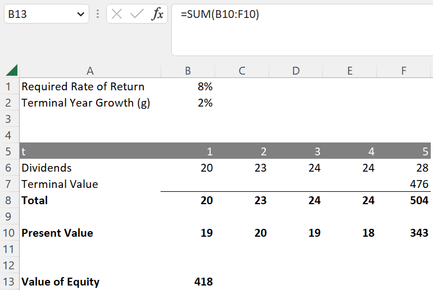Click the Total value 504

403,200
